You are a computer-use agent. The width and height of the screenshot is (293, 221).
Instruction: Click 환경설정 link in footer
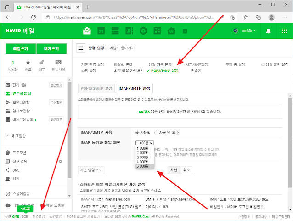click(39, 217)
